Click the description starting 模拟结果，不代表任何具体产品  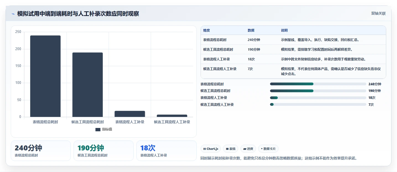(331, 71)
